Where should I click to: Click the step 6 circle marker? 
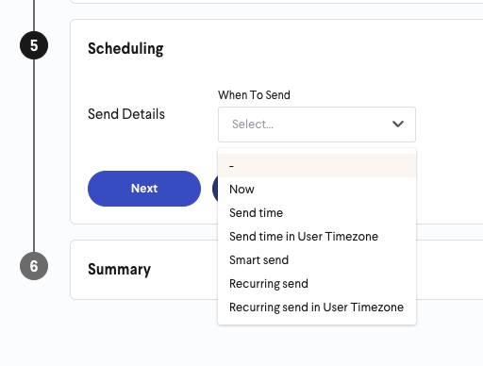[34, 266]
